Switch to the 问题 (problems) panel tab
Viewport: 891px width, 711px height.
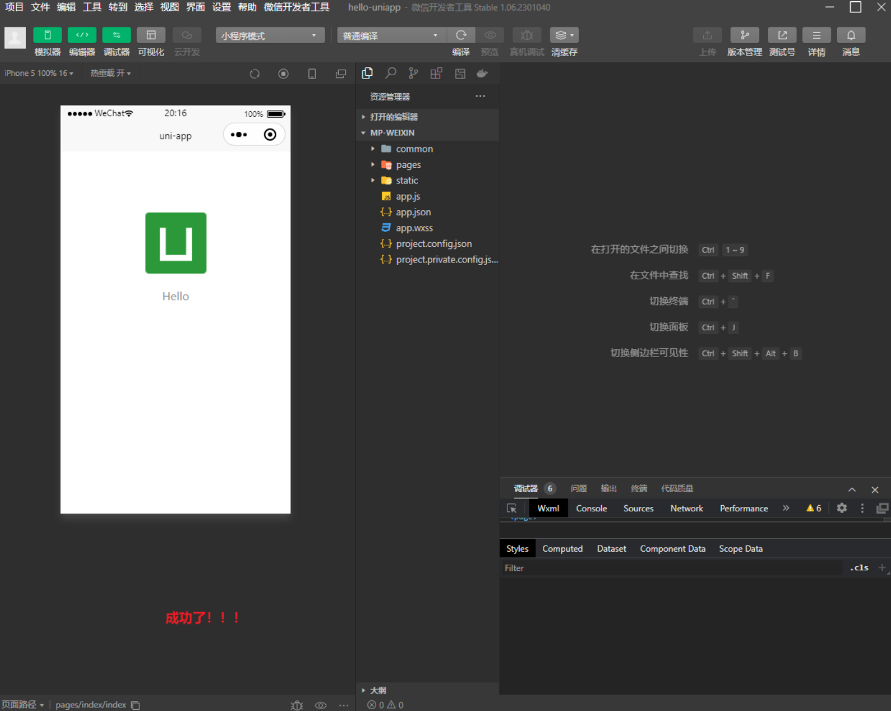(578, 489)
